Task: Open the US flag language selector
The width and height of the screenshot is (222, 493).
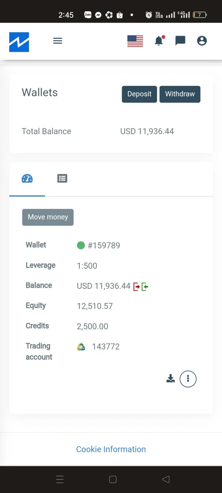Action: point(135,41)
